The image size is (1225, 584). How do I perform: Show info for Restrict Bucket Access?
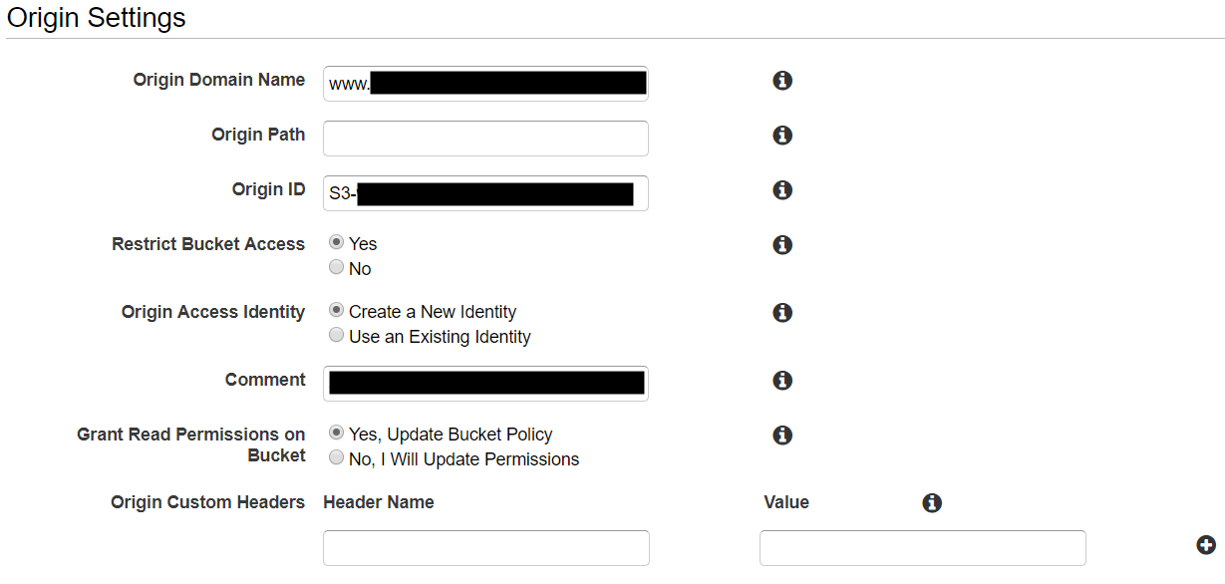tap(782, 245)
